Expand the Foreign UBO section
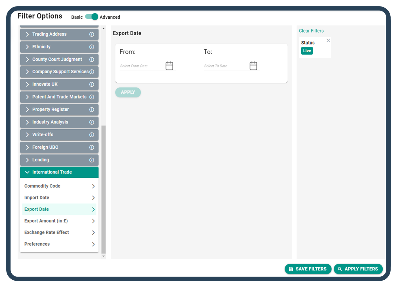 59,147
